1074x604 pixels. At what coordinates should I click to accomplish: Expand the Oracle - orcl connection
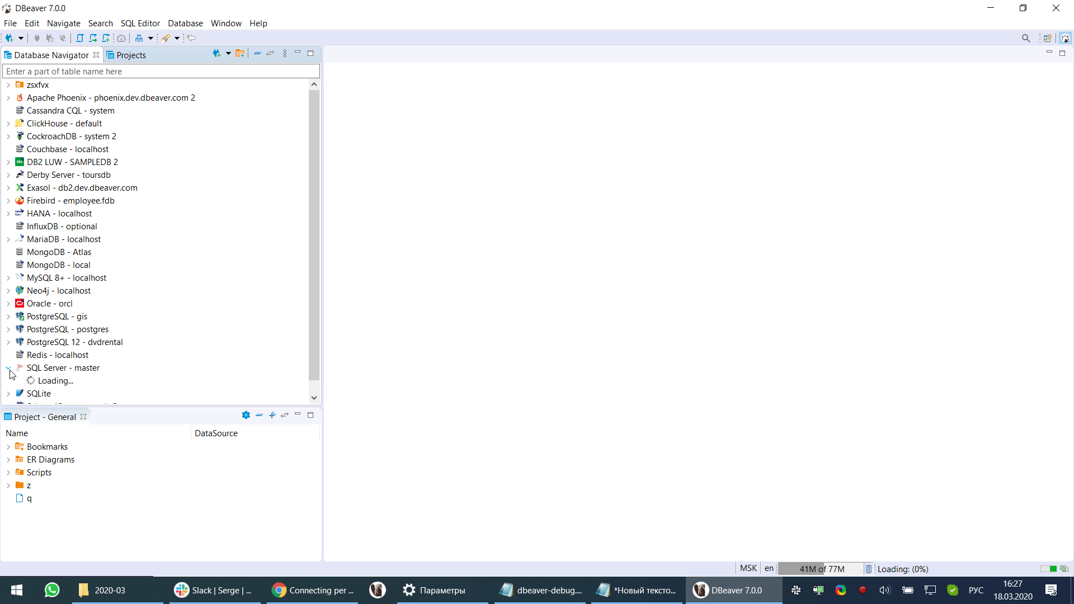[8, 303]
